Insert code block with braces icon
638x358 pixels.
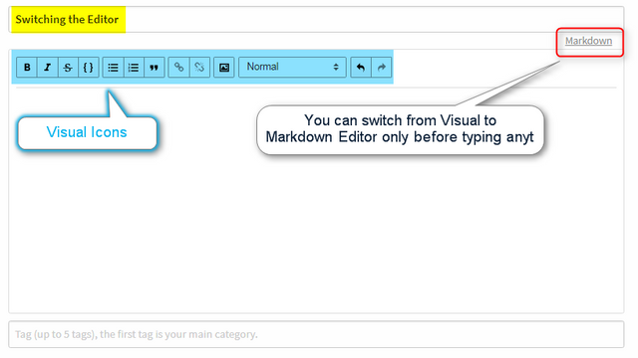tap(89, 68)
